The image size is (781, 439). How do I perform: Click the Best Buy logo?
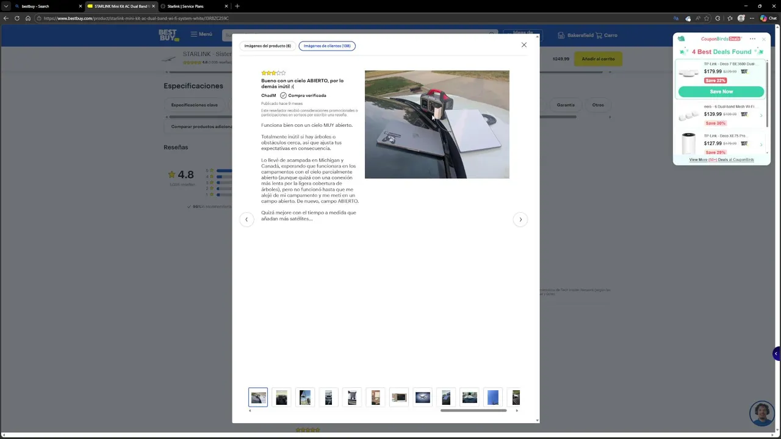pos(168,35)
